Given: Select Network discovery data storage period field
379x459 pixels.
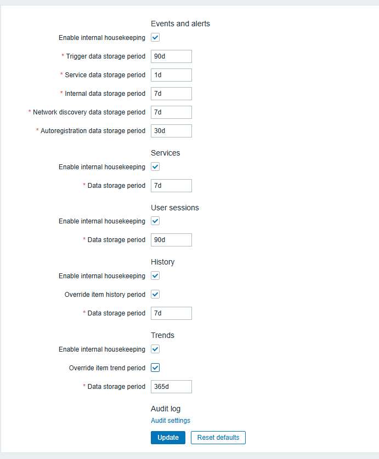Looking at the screenshot, I should coord(171,112).
